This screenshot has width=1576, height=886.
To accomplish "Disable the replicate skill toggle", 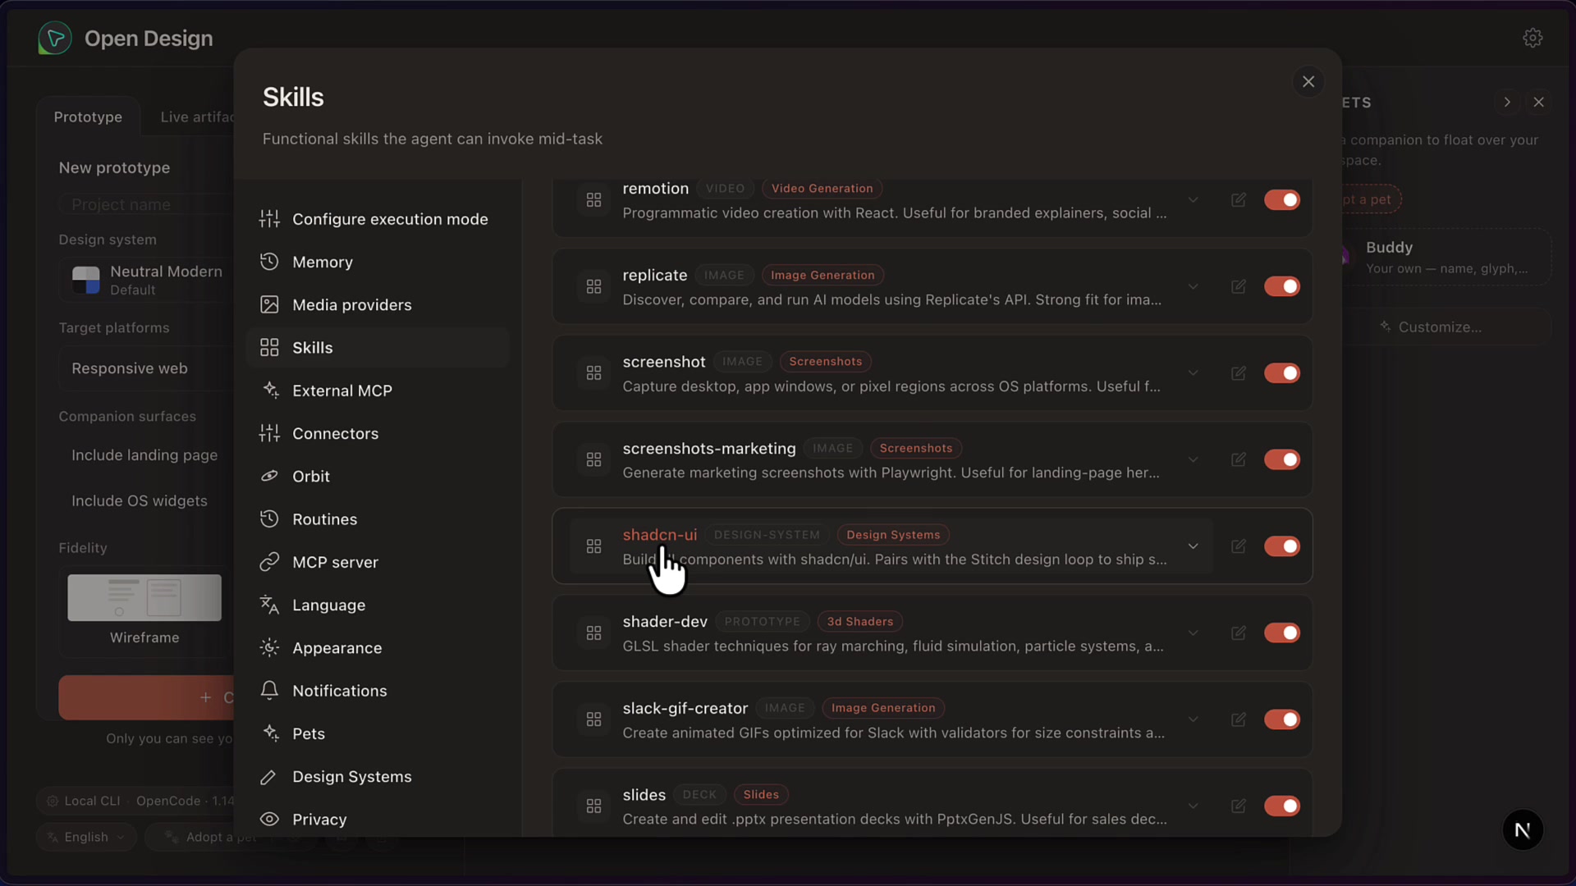I will pyautogui.click(x=1282, y=286).
